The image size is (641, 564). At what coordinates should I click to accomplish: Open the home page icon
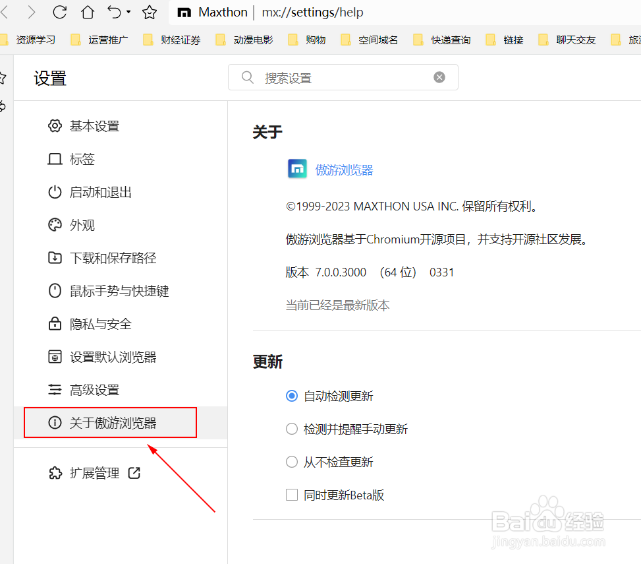click(x=88, y=13)
